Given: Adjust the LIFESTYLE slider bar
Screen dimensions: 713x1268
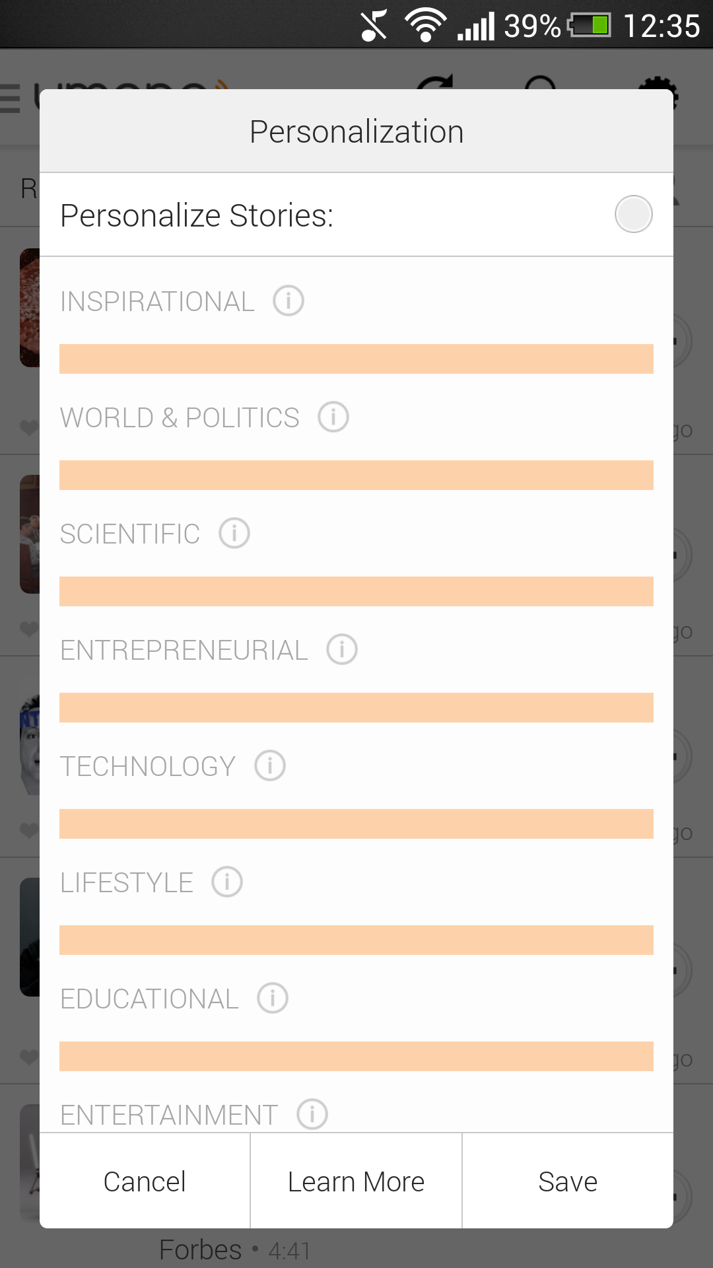Looking at the screenshot, I should click(x=356, y=940).
